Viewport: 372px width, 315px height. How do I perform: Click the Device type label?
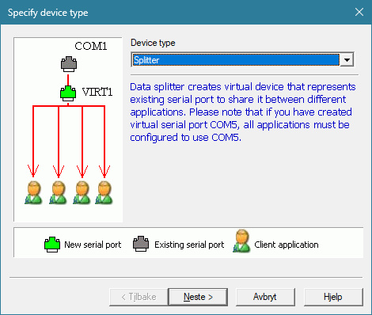pyautogui.click(x=153, y=43)
